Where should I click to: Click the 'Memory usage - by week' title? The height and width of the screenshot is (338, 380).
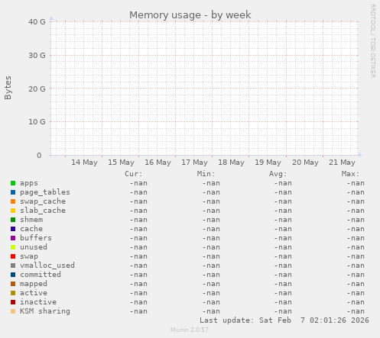point(190,15)
